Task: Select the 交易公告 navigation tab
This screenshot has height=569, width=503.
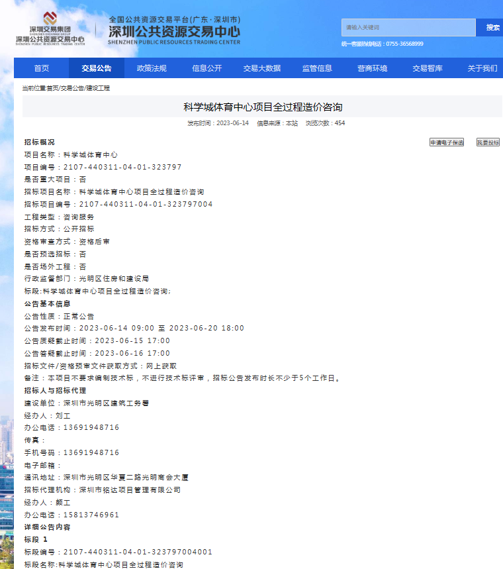Action: tap(97, 68)
